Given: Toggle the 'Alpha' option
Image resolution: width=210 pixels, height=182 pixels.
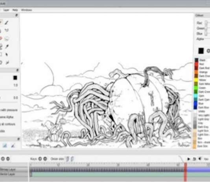Looking at the screenshot, I should tap(7, 117).
